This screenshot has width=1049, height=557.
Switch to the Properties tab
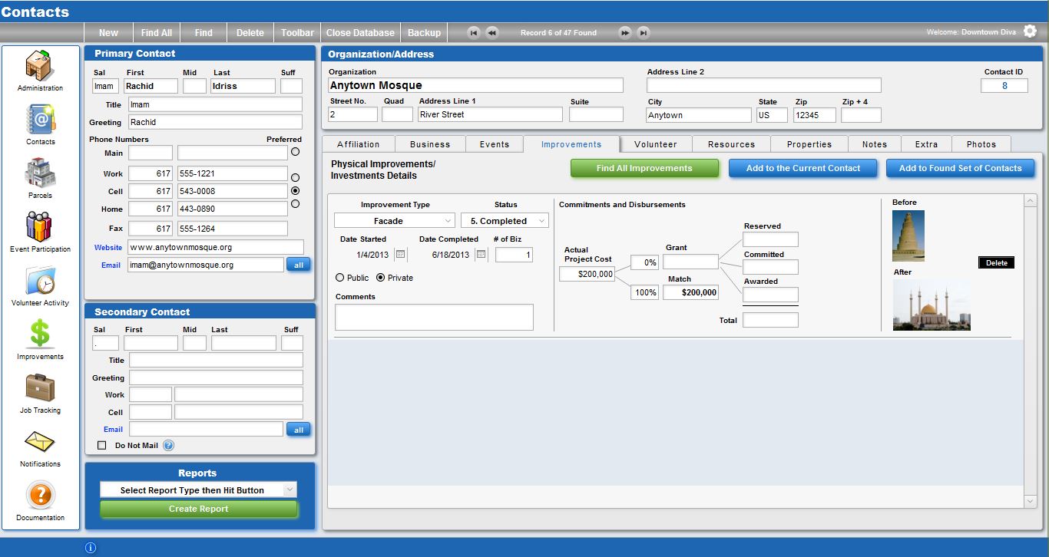click(x=809, y=144)
